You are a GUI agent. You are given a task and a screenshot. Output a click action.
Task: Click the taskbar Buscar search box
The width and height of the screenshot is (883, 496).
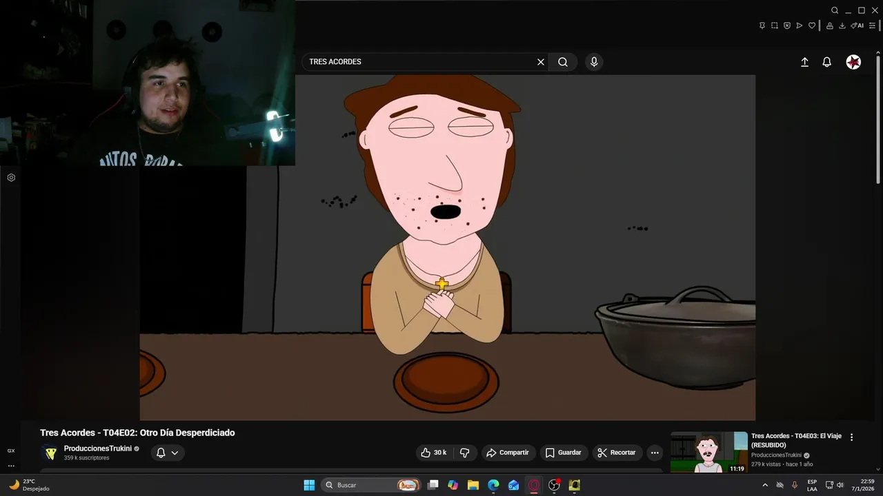[x=373, y=485]
